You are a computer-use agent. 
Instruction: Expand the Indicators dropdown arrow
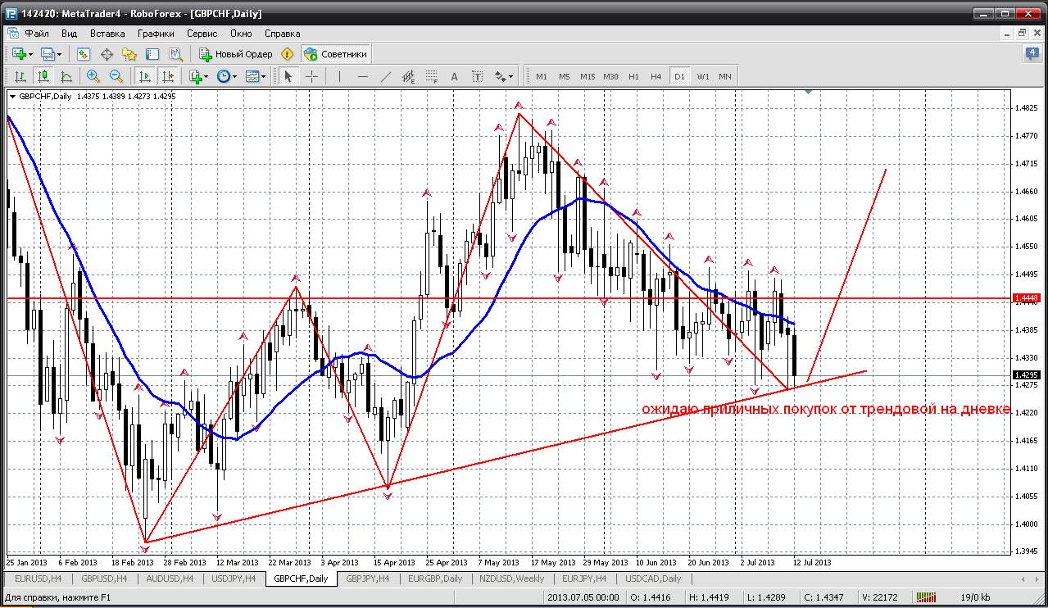(206, 76)
